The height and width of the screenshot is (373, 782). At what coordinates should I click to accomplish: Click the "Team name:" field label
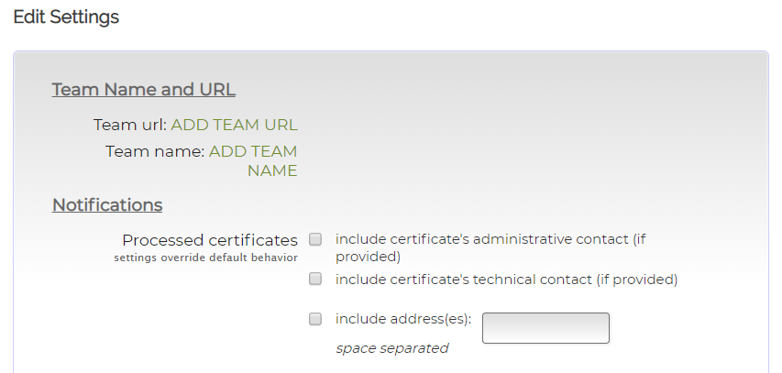pyautogui.click(x=154, y=152)
